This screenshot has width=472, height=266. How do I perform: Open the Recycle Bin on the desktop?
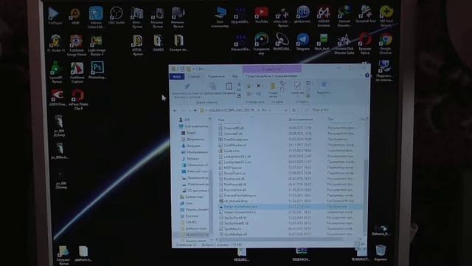click(x=381, y=253)
